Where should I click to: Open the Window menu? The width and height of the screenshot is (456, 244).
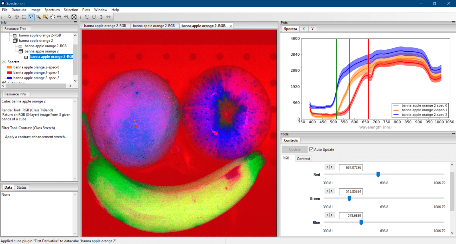[101, 10]
